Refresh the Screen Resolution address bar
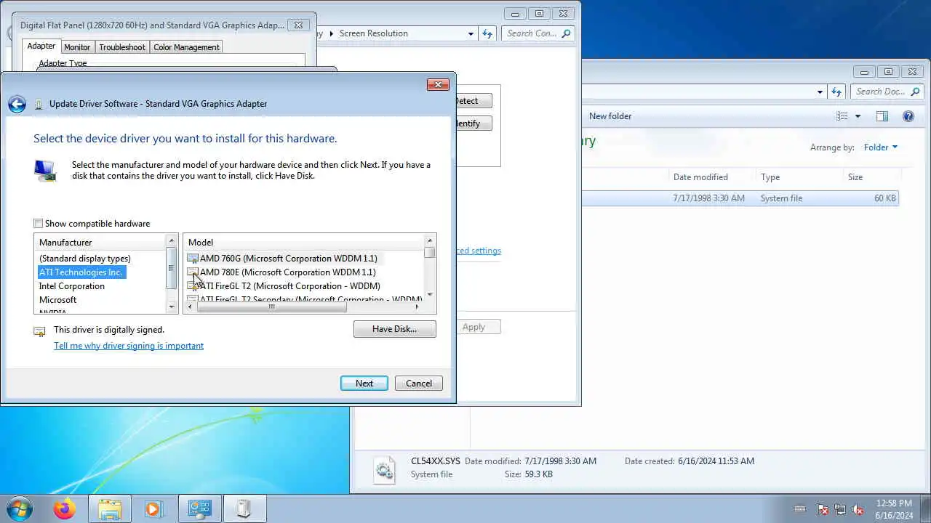 pyautogui.click(x=487, y=33)
